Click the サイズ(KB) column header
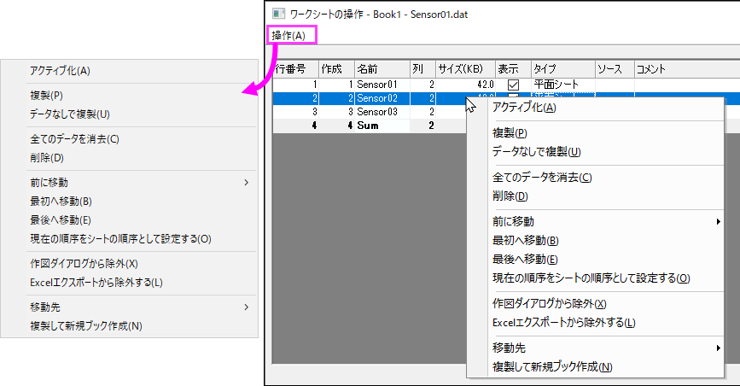This screenshot has width=740, height=386. point(465,69)
